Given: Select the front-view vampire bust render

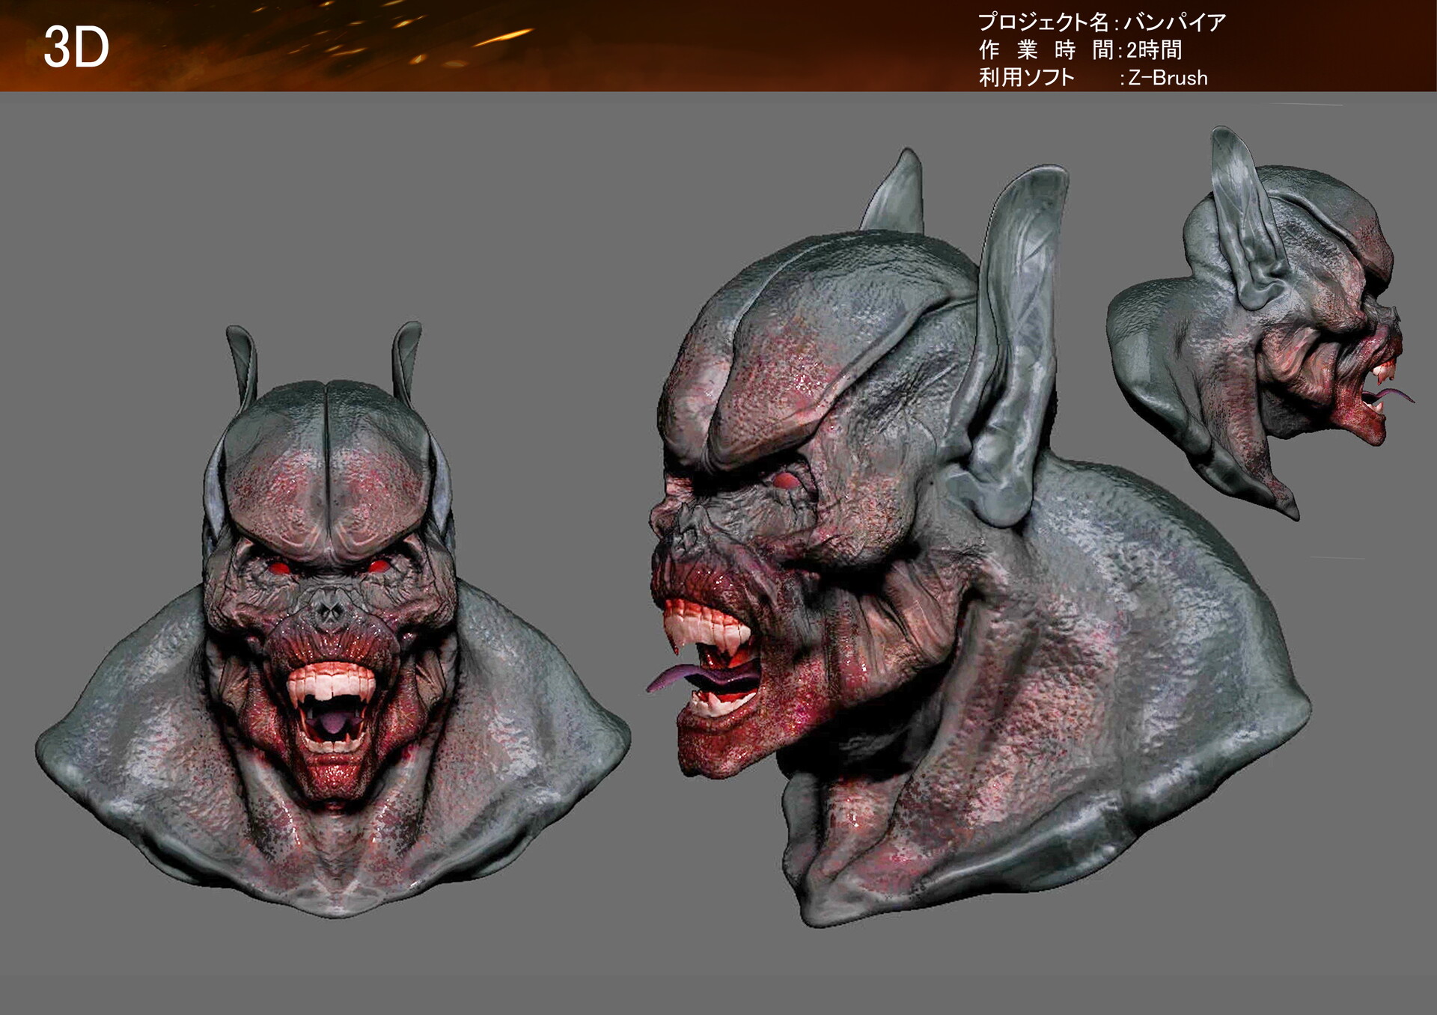Looking at the screenshot, I should coord(333,620).
